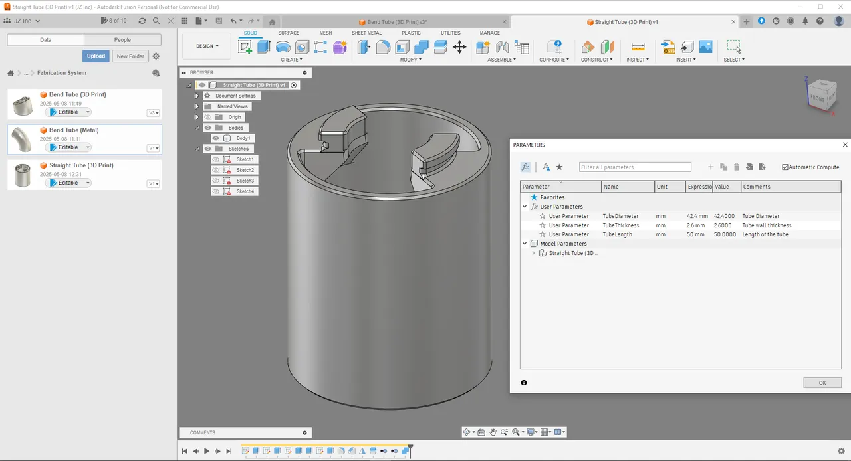Show Sketch3 using its eye icon

216,181
